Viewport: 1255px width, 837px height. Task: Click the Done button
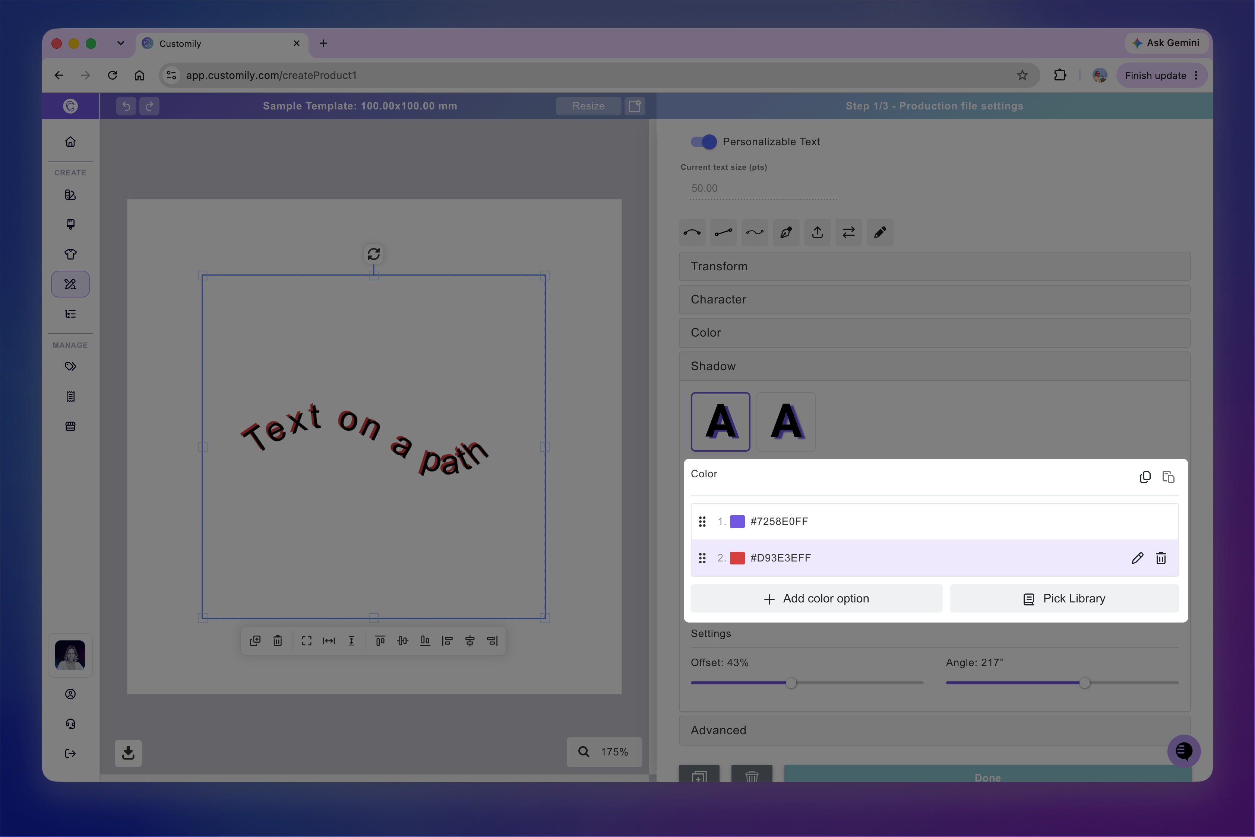[x=987, y=774]
